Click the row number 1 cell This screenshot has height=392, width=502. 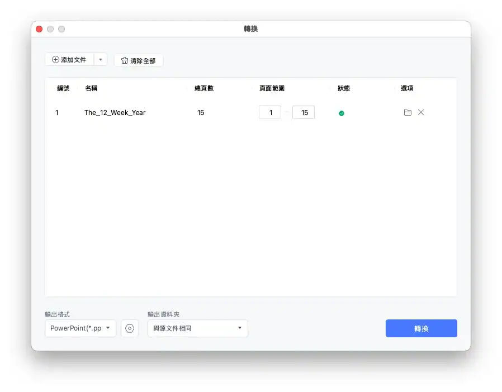point(57,113)
